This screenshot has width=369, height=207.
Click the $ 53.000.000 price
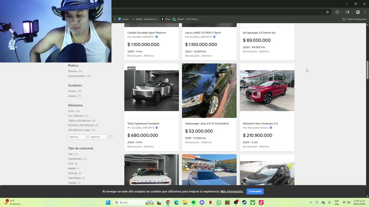(199, 131)
